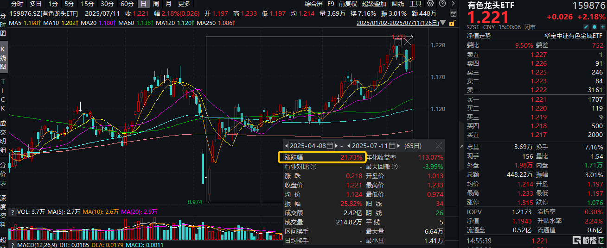Show help for 行业对比 in statistics popup
Viewport: 607px width, 248px height.
coord(313,167)
